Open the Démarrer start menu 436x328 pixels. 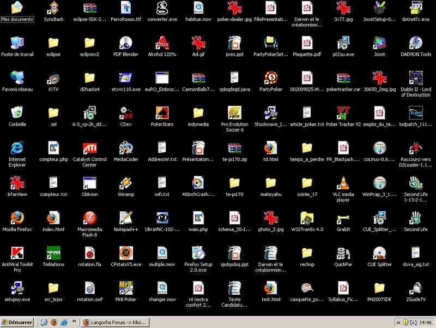click(x=17, y=322)
